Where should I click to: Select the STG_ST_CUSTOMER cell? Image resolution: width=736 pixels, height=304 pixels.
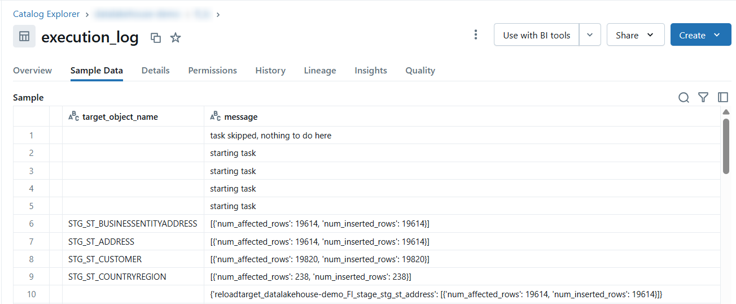click(105, 259)
